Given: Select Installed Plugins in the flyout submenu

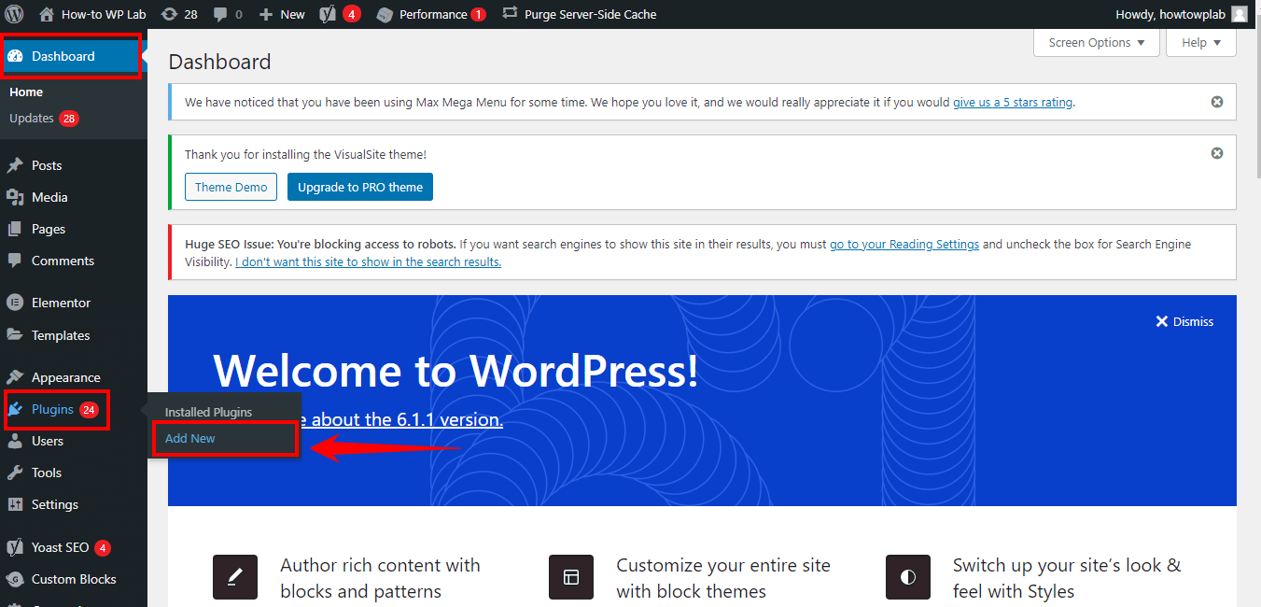Looking at the screenshot, I should pos(208,412).
